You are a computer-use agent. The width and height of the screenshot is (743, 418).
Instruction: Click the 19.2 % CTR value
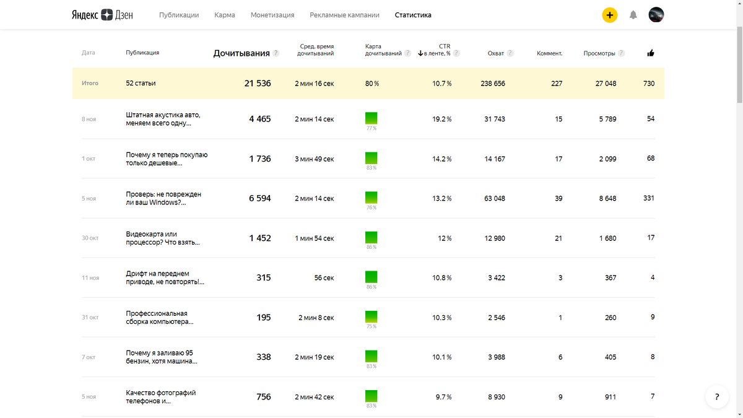tap(442, 119)
